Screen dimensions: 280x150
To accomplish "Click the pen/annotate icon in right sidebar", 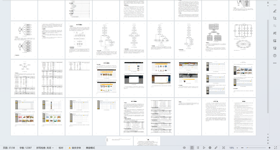I will [275, 11].
